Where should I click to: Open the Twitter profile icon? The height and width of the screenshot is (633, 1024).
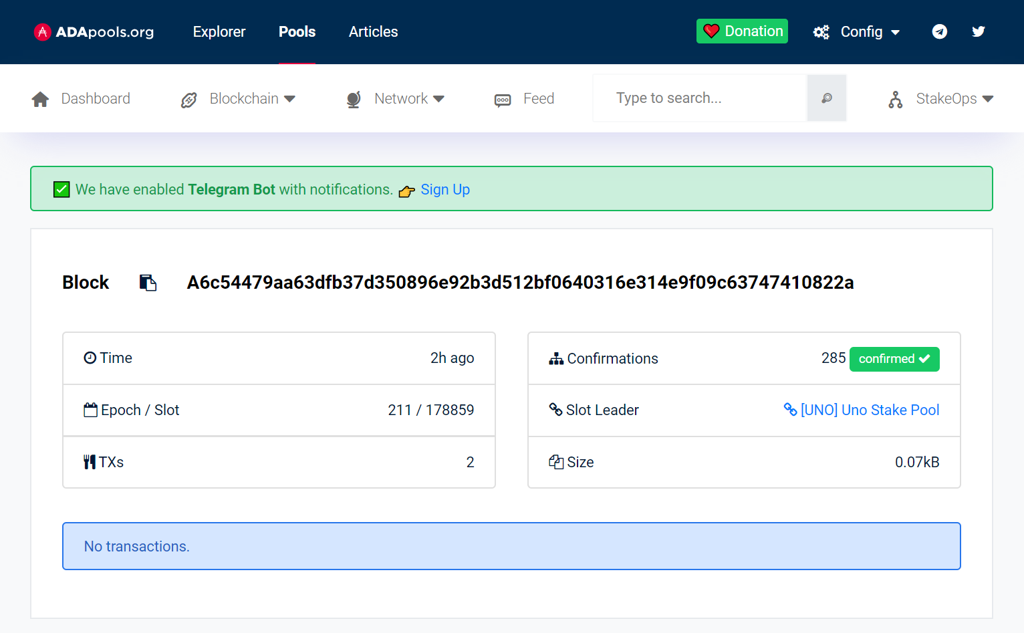point(979,31)
